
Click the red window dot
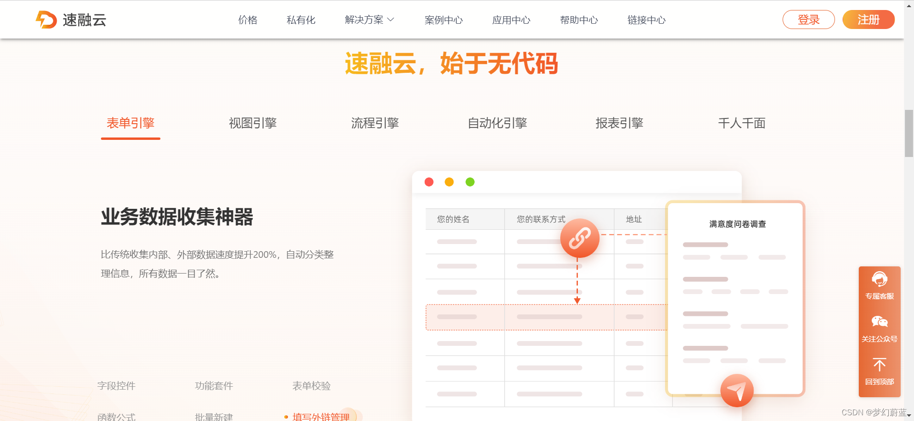tap(429, 182)
